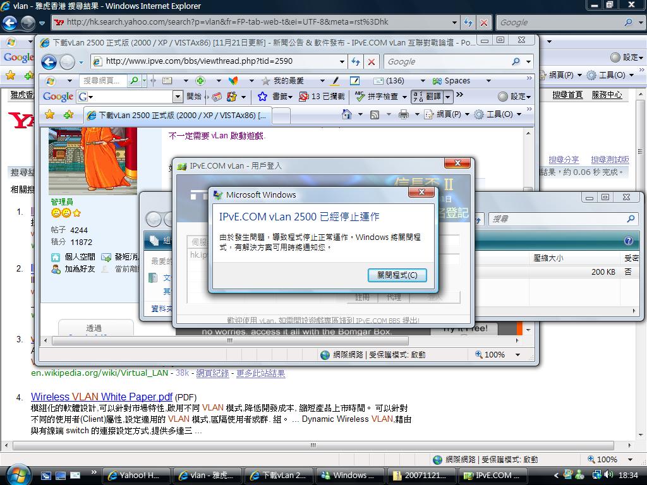Expand the Yahoo window address bar dropdown
The image size is (647, 485).
pyautogui.click(x=454, y=23)
